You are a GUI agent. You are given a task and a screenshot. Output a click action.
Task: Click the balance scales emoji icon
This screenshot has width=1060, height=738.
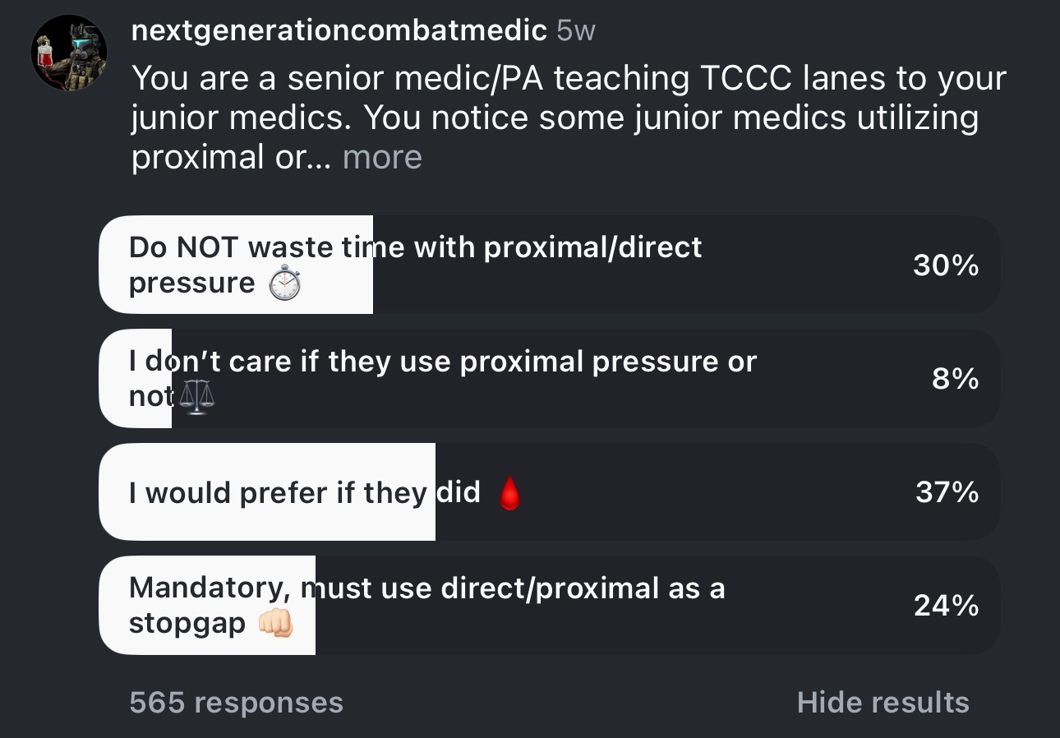[196, 396]
